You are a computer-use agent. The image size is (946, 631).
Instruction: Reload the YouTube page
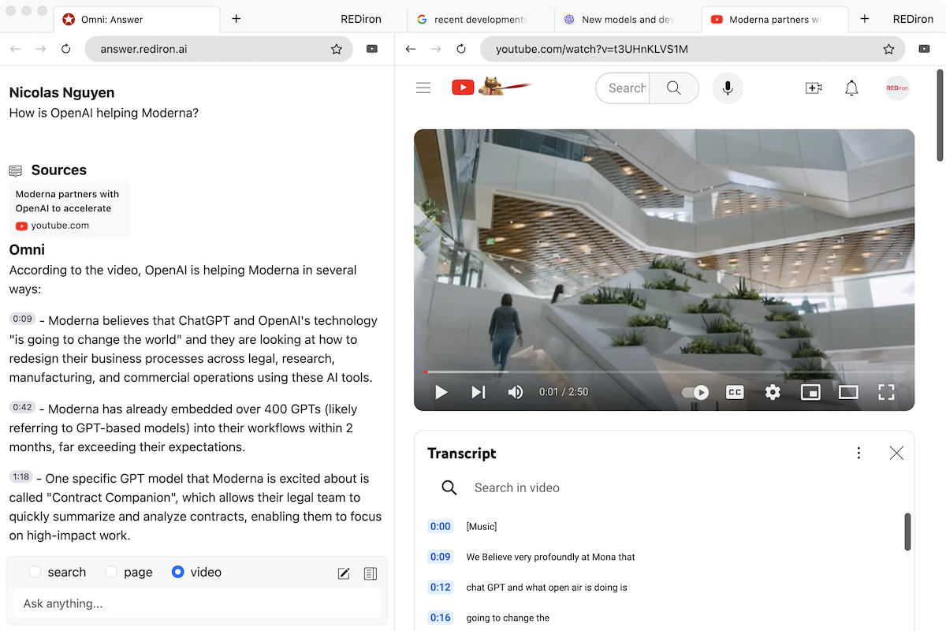461,49
